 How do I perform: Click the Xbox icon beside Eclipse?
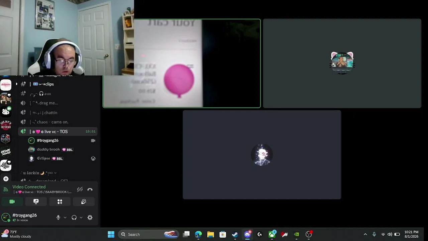tap(93, 159)
